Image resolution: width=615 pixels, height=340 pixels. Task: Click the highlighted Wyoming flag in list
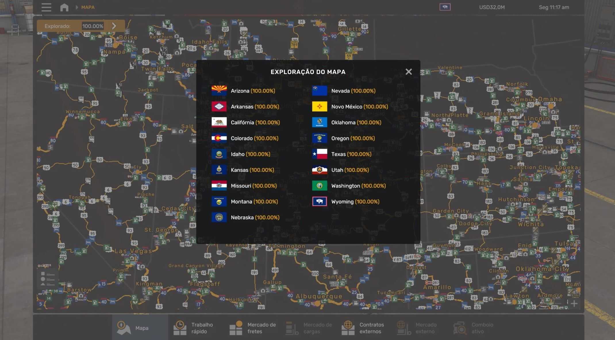click(x=319, y=201)
